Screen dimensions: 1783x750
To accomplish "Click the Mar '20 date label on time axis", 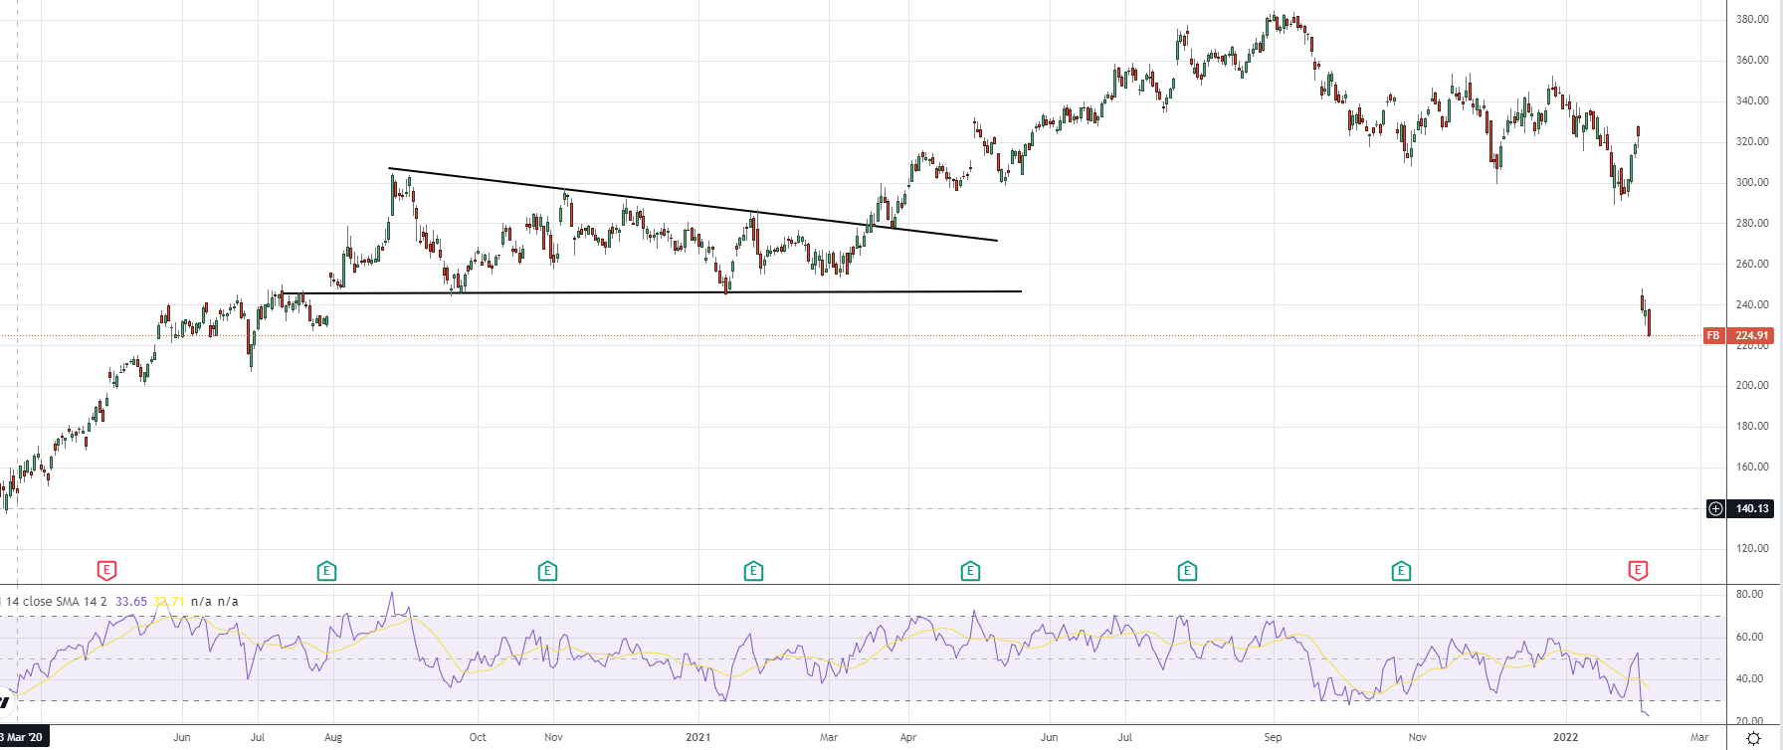I will [23, 737].
